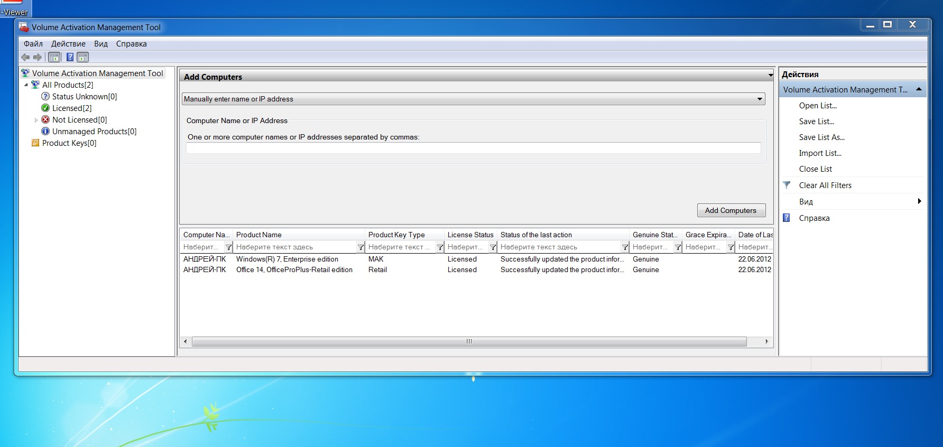
Task: Open the Справка menu in menu bar
Action: click(x=132, y=44)
